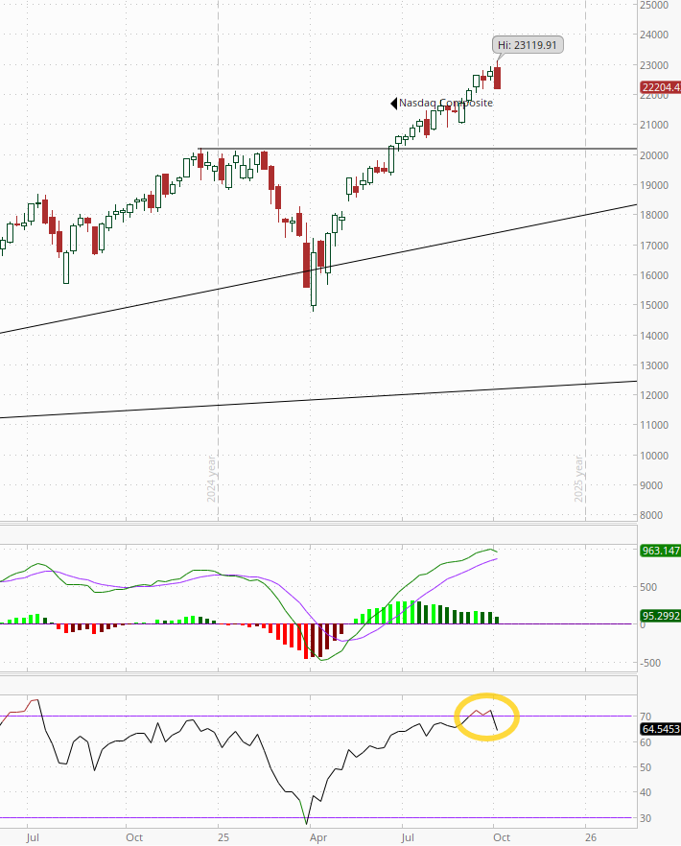The width and height of the screenshot is (681, 846).
Task: Click the 500 label on MACD axis
Action: 648,588
